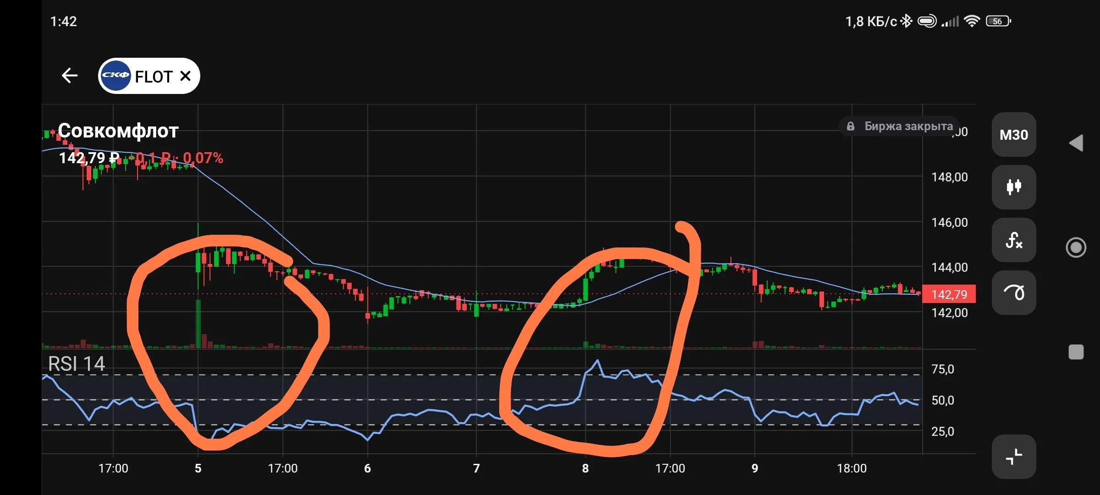Remove the FLOT ticker chip
Image resolution: width=1100 pixels, height=495 pixels.
(x=185, y=76)
